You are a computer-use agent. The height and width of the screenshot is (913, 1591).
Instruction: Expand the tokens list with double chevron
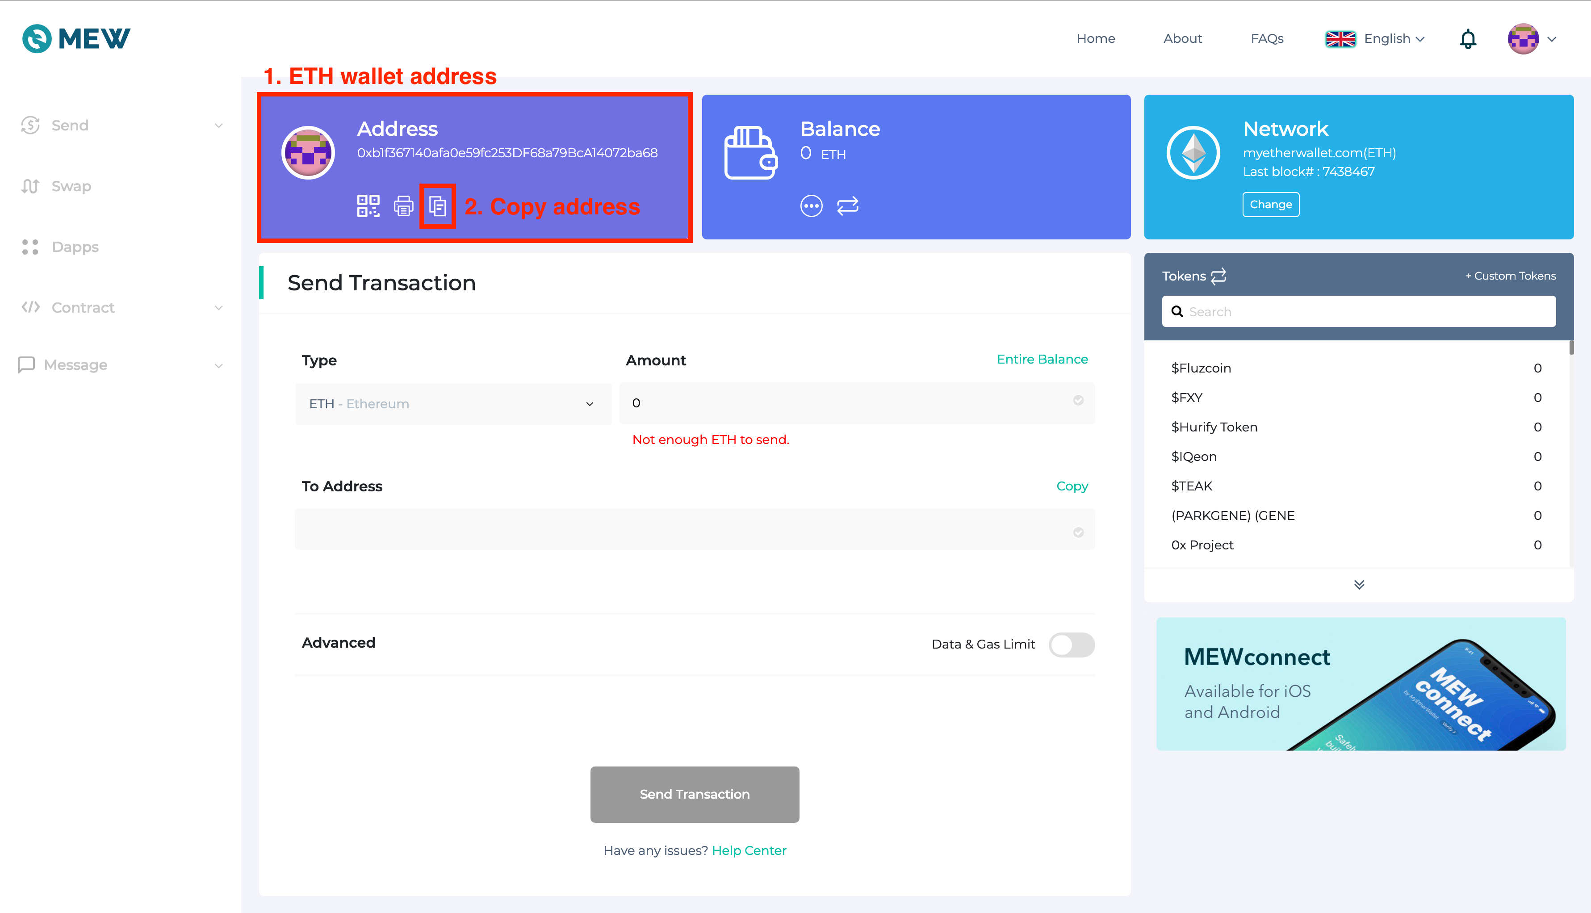(1358, 584)
